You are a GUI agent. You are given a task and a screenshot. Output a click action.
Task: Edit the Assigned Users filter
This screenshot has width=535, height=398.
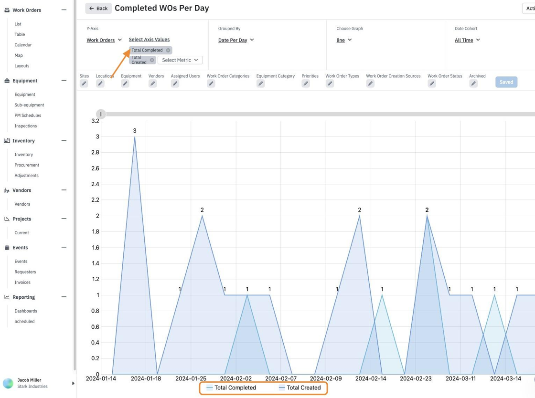pos(175,84)
